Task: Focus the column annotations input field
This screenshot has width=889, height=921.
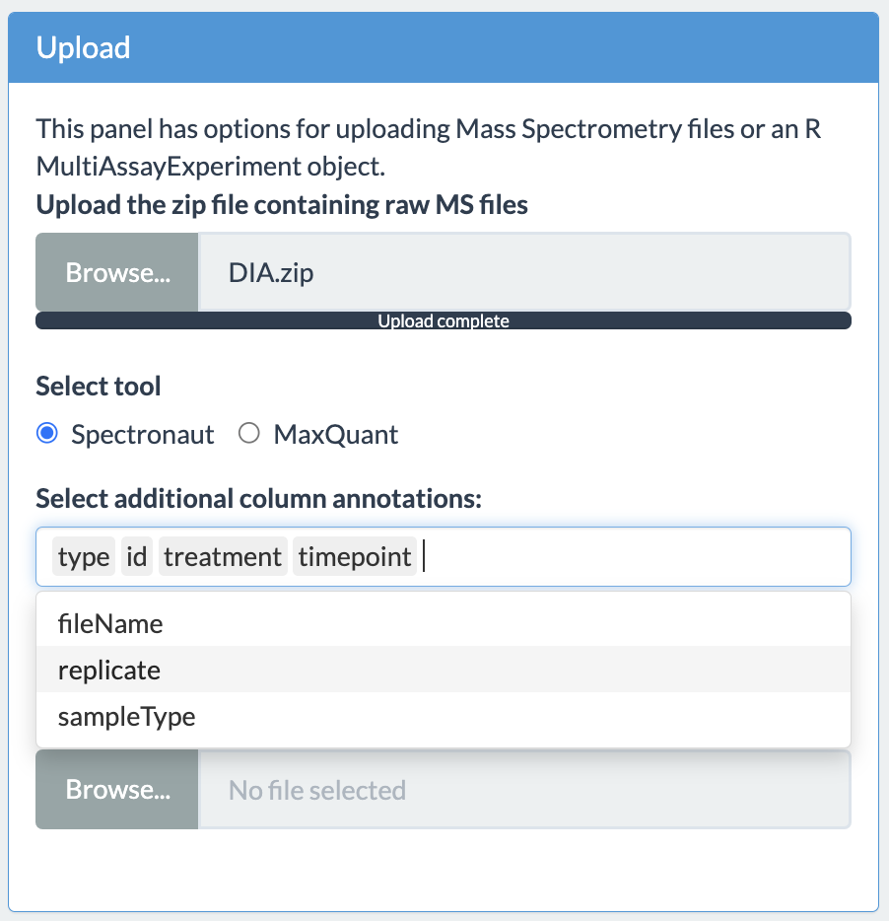Action: (634, 556)
